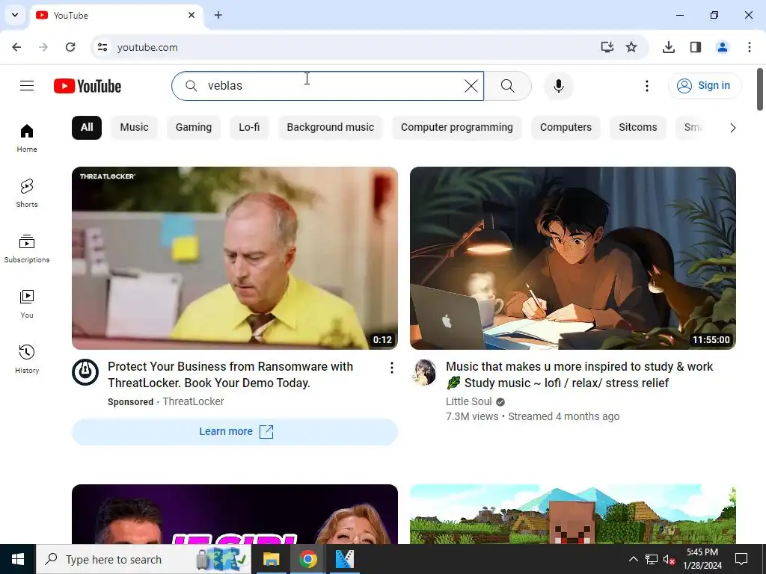The height and width of the screenshot is (574, 766).
Task: Open the notification center icon
Action: point(741,559)
